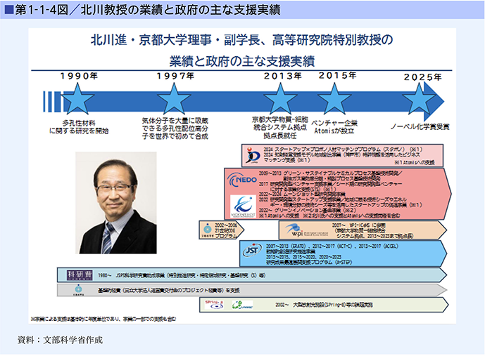Click the 科研費 logo
This screenshot has width=485, height=356.
[80, 275]
